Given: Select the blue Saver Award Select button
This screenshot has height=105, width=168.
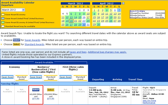Looking at the screenshot, I should coord(36,90).
